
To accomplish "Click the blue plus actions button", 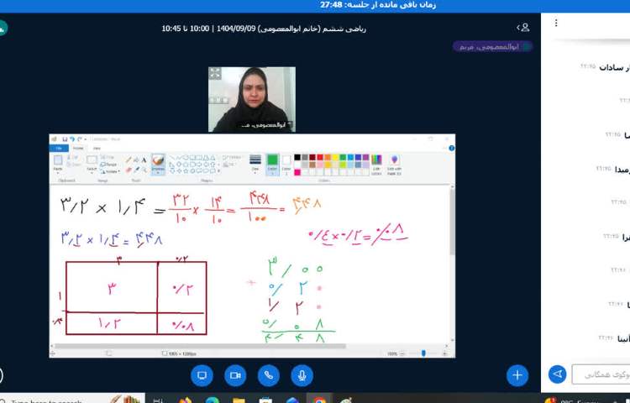I will pyautogui.click(x=517, y=375).
